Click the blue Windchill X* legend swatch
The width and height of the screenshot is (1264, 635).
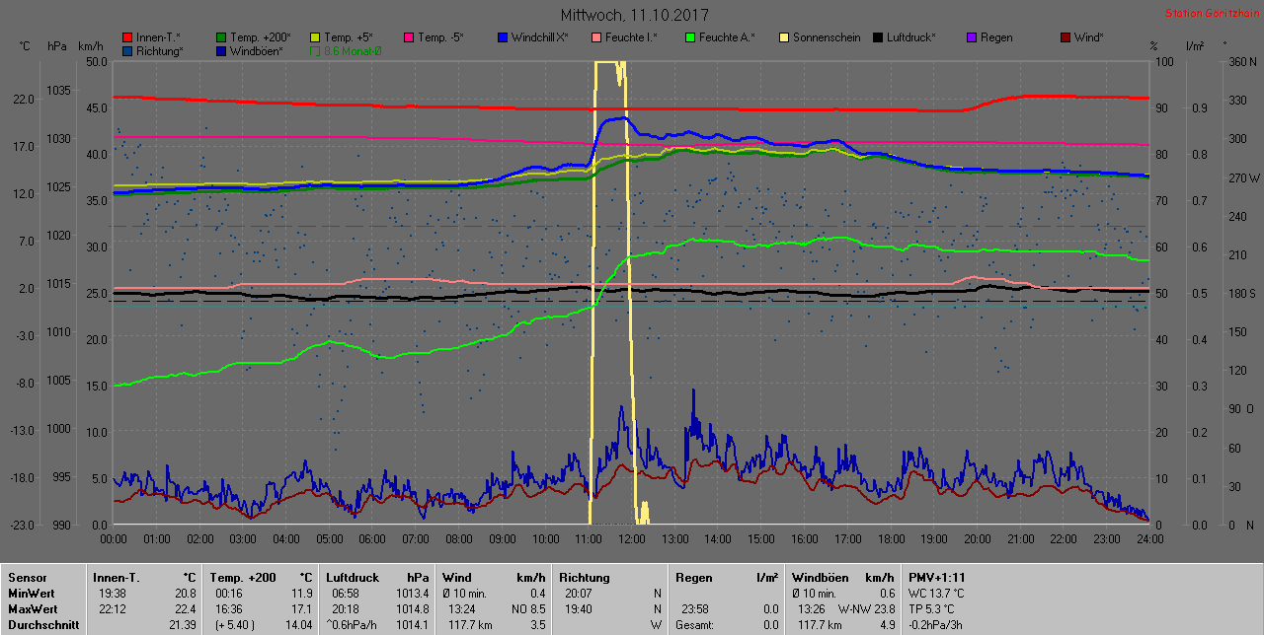[502, 37]
